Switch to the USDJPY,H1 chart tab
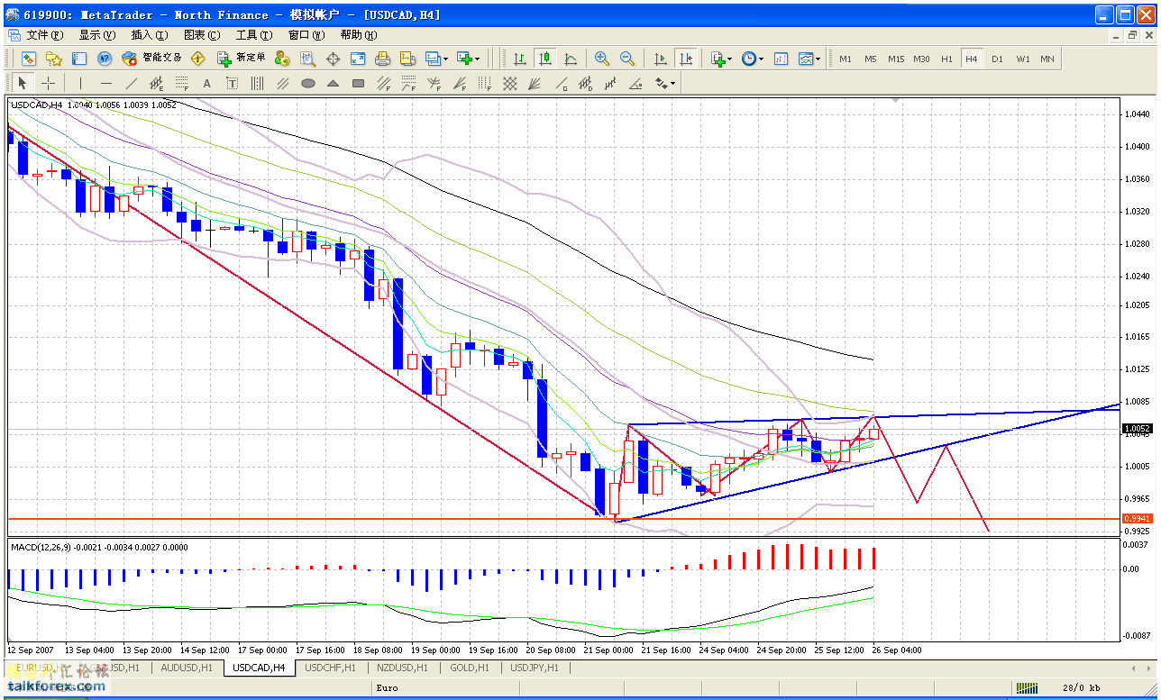This screenshot has width=1161, height=700. coord(534,668)
